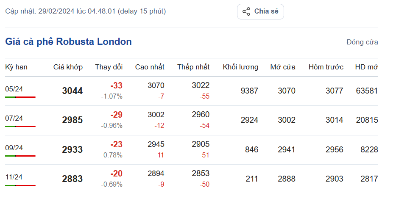Click the Thấp nhất column header

193,67
